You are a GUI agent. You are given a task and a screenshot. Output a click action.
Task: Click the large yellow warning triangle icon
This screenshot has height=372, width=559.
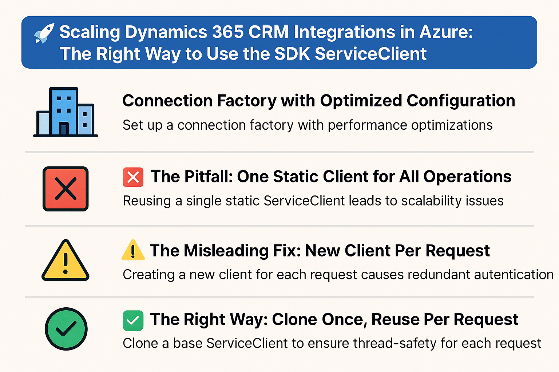(x=66, y=260)
